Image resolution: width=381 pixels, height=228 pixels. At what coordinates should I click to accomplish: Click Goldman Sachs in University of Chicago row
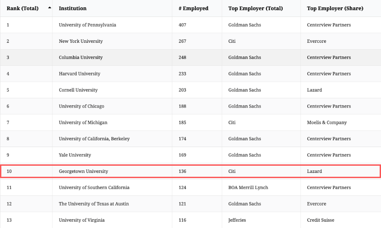click(244, 106)
